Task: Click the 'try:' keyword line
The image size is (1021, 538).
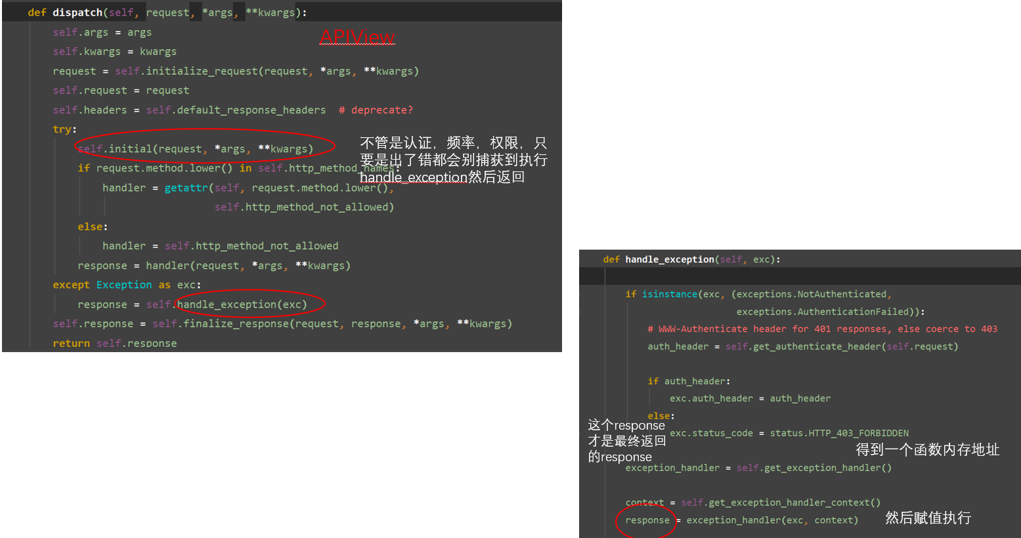Action: pos(65,129)
